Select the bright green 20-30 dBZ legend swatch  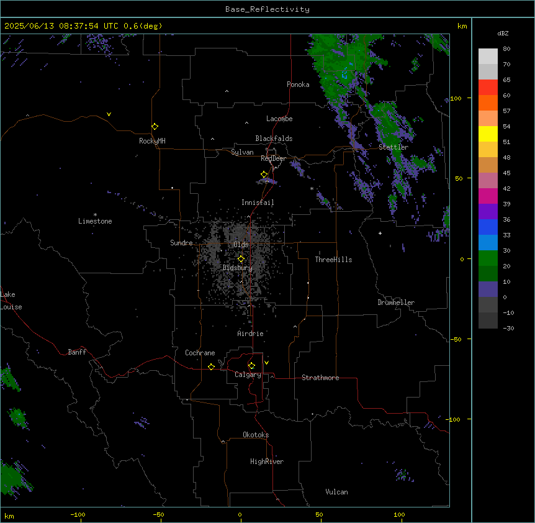point(488,258)
